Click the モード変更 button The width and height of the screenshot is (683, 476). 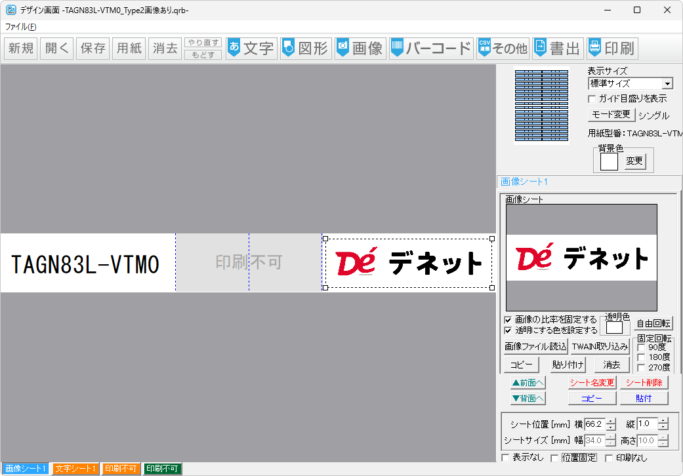coord(611,115)
